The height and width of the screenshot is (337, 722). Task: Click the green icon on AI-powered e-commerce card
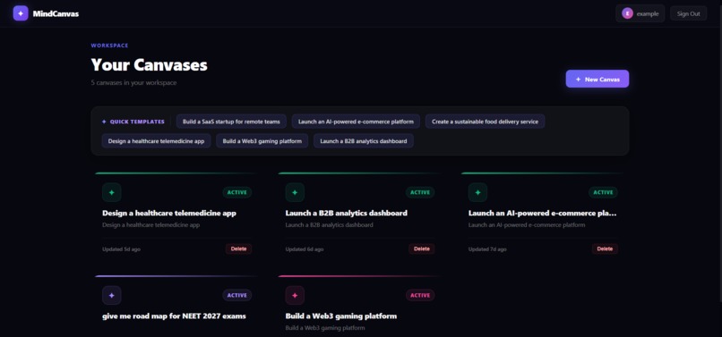coord(477,192)
